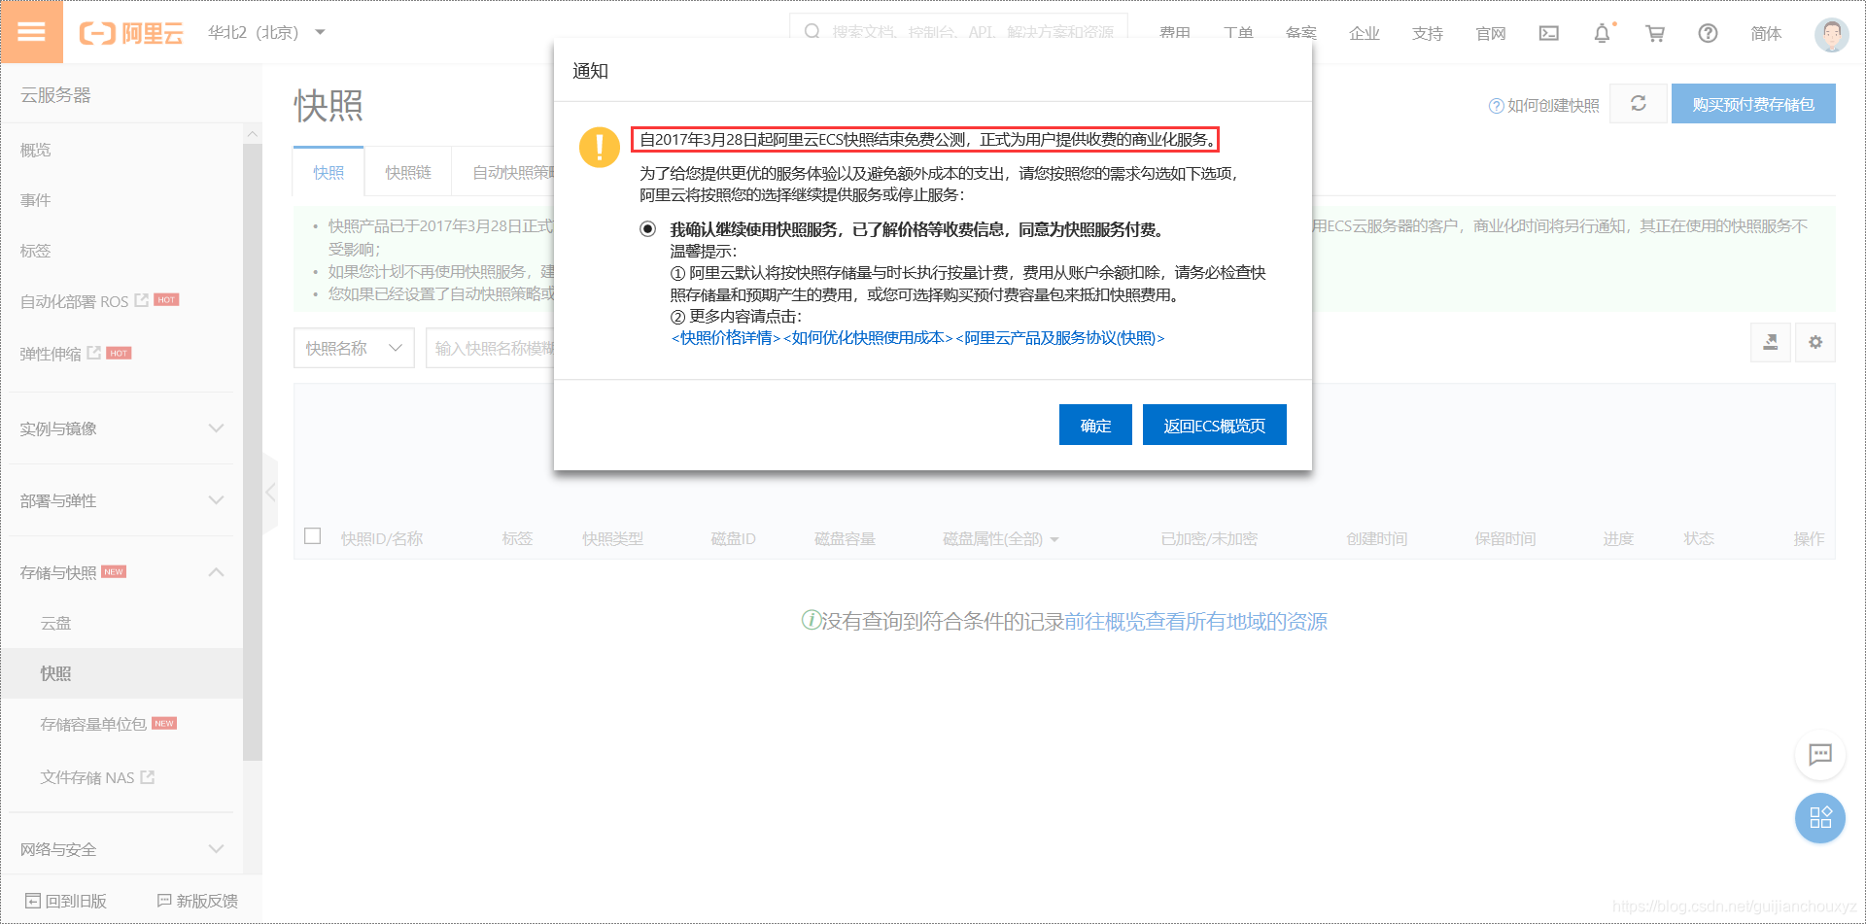The width and height of the screenshot is (1866, 924).
Task: Click 返回ECS概览页 button
Action: tap(1215, 425)
